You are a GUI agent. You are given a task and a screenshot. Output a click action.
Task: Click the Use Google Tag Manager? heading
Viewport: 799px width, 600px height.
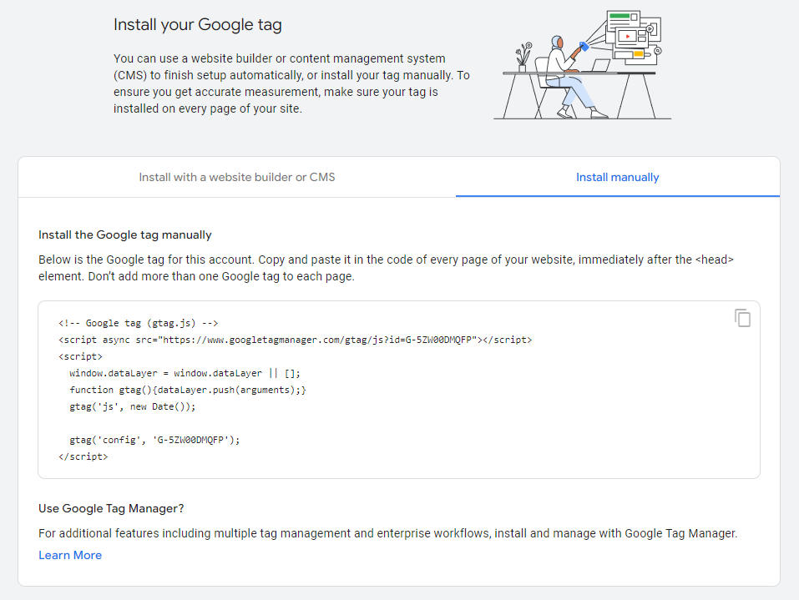(111, 508)
